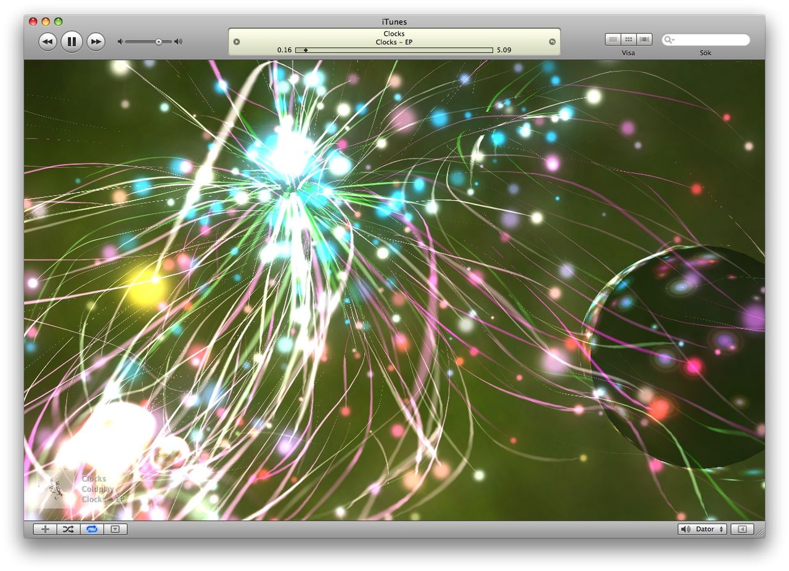
Task: Add a new playlist with plus button
Action: [x=45, y=529]
